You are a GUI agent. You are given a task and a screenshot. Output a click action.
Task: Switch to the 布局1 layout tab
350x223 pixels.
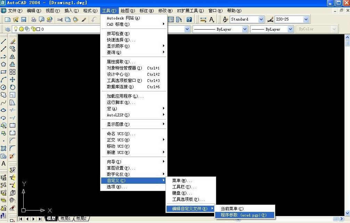(66, 218)
